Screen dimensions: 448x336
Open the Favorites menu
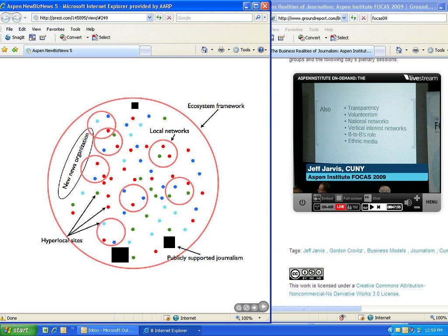pyautogui.click(x=56, y=29)
